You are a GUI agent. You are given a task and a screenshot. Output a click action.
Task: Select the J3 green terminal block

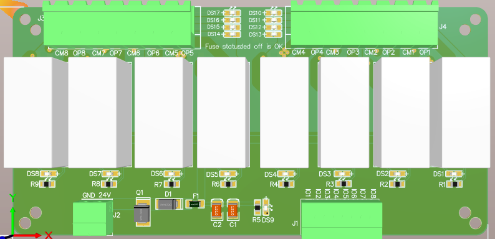pos(117,24)
